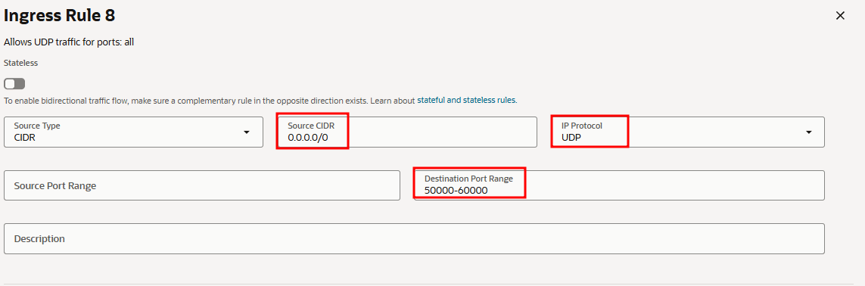
Task: Select the Source Port Range field
Action: pos(202,185)
